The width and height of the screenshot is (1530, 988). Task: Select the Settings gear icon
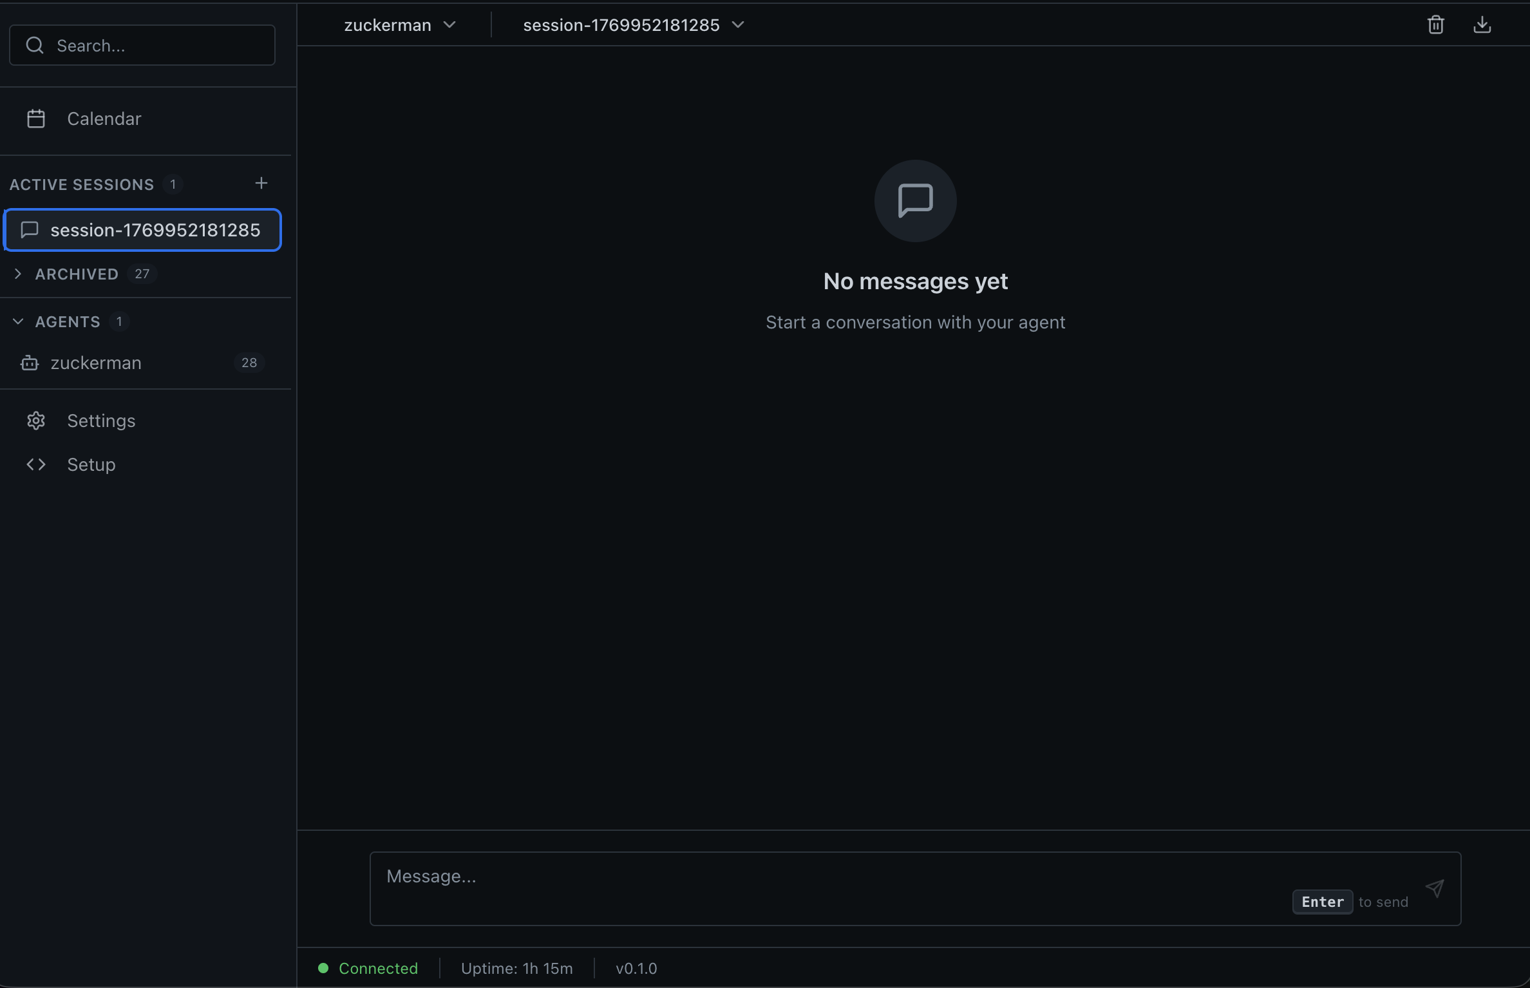tap(36, 421)
